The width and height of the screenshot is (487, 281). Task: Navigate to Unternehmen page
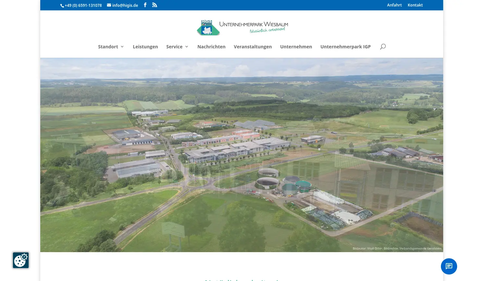coord(296,47)
